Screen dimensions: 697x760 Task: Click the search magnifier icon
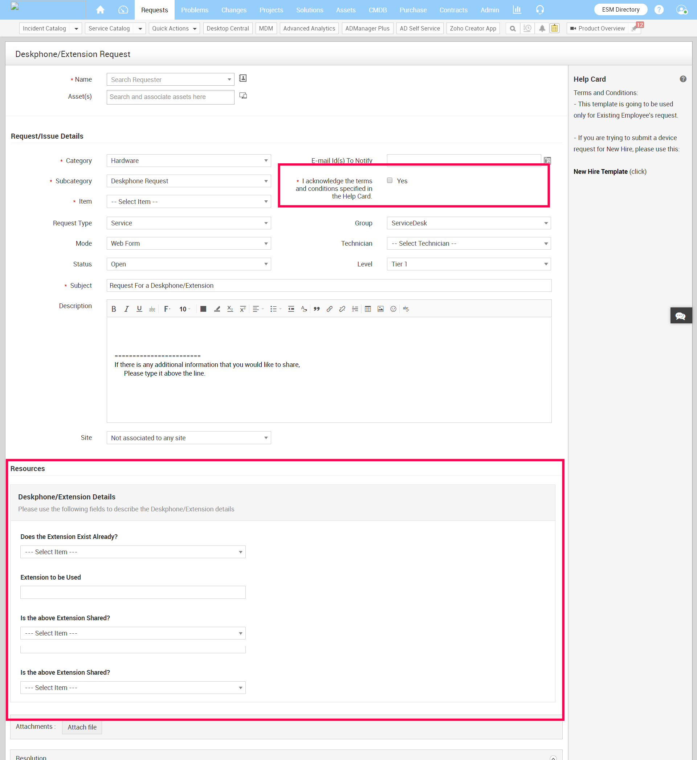pyautogui.click(x=512, y=28)
